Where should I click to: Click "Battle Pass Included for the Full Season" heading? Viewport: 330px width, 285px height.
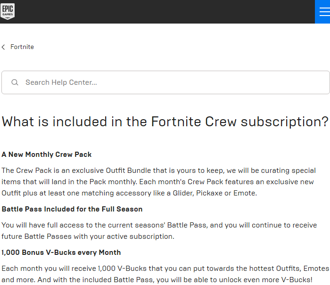[x=72, y=209]
